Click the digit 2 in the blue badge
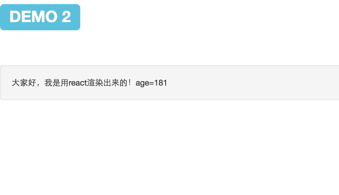339x195 pixels. click(x=66, y=17)
